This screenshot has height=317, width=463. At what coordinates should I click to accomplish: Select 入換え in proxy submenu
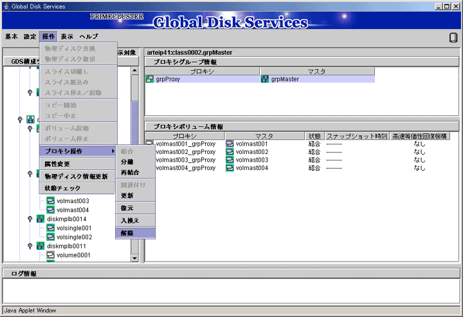(x=135, y=220)
